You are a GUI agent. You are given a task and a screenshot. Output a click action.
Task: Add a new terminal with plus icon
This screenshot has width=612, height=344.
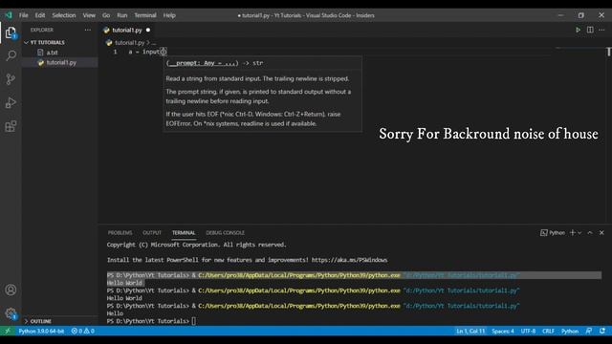(x=573, y=233)
